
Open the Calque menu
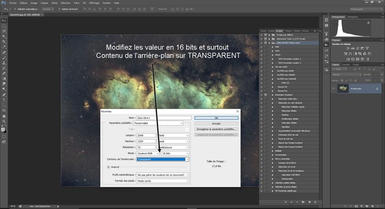[x=44, y=3]
